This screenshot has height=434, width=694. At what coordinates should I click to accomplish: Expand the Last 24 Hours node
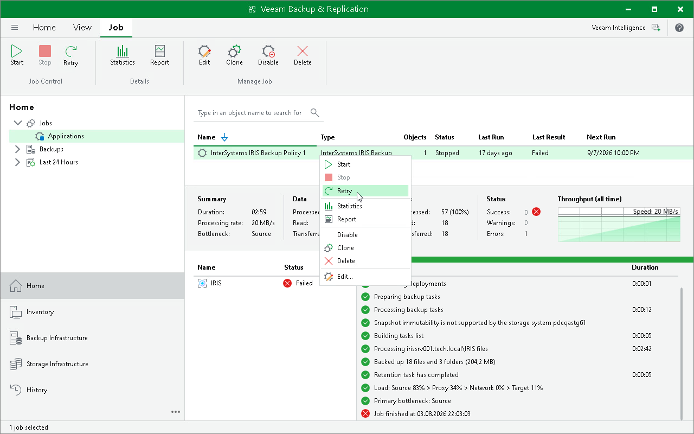tap(17, 162)
